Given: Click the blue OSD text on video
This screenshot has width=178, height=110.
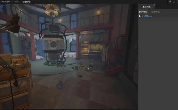Looking at the screenshot, I should point(3,6).
